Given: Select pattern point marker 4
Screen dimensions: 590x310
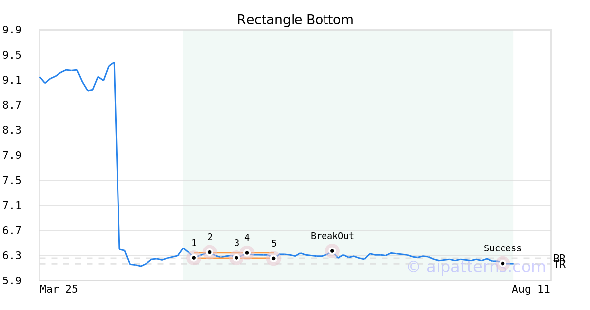Looking at the screenshot, I should tap(247, 253).
